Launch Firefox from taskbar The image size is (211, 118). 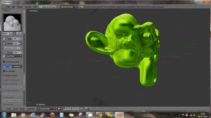coord(52,115)
